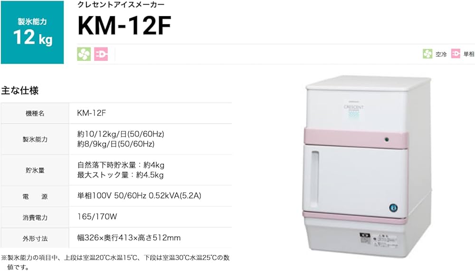
Task: Click the 幅326×奥行413×高さ512mm dimensions value
Action: pos(129,238)
